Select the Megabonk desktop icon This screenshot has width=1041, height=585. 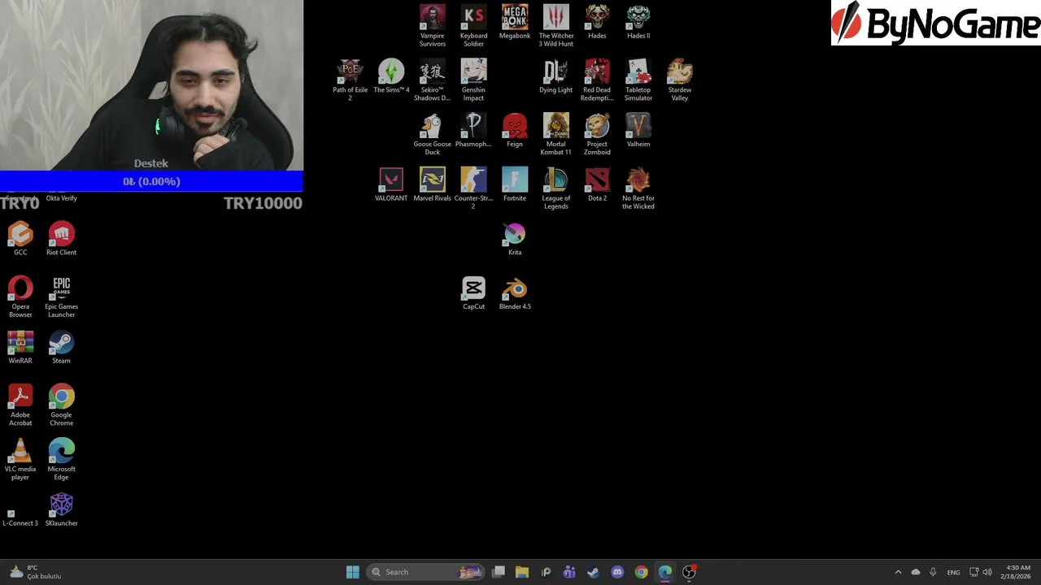515,22
